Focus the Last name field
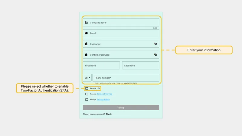 coord(141,65)
